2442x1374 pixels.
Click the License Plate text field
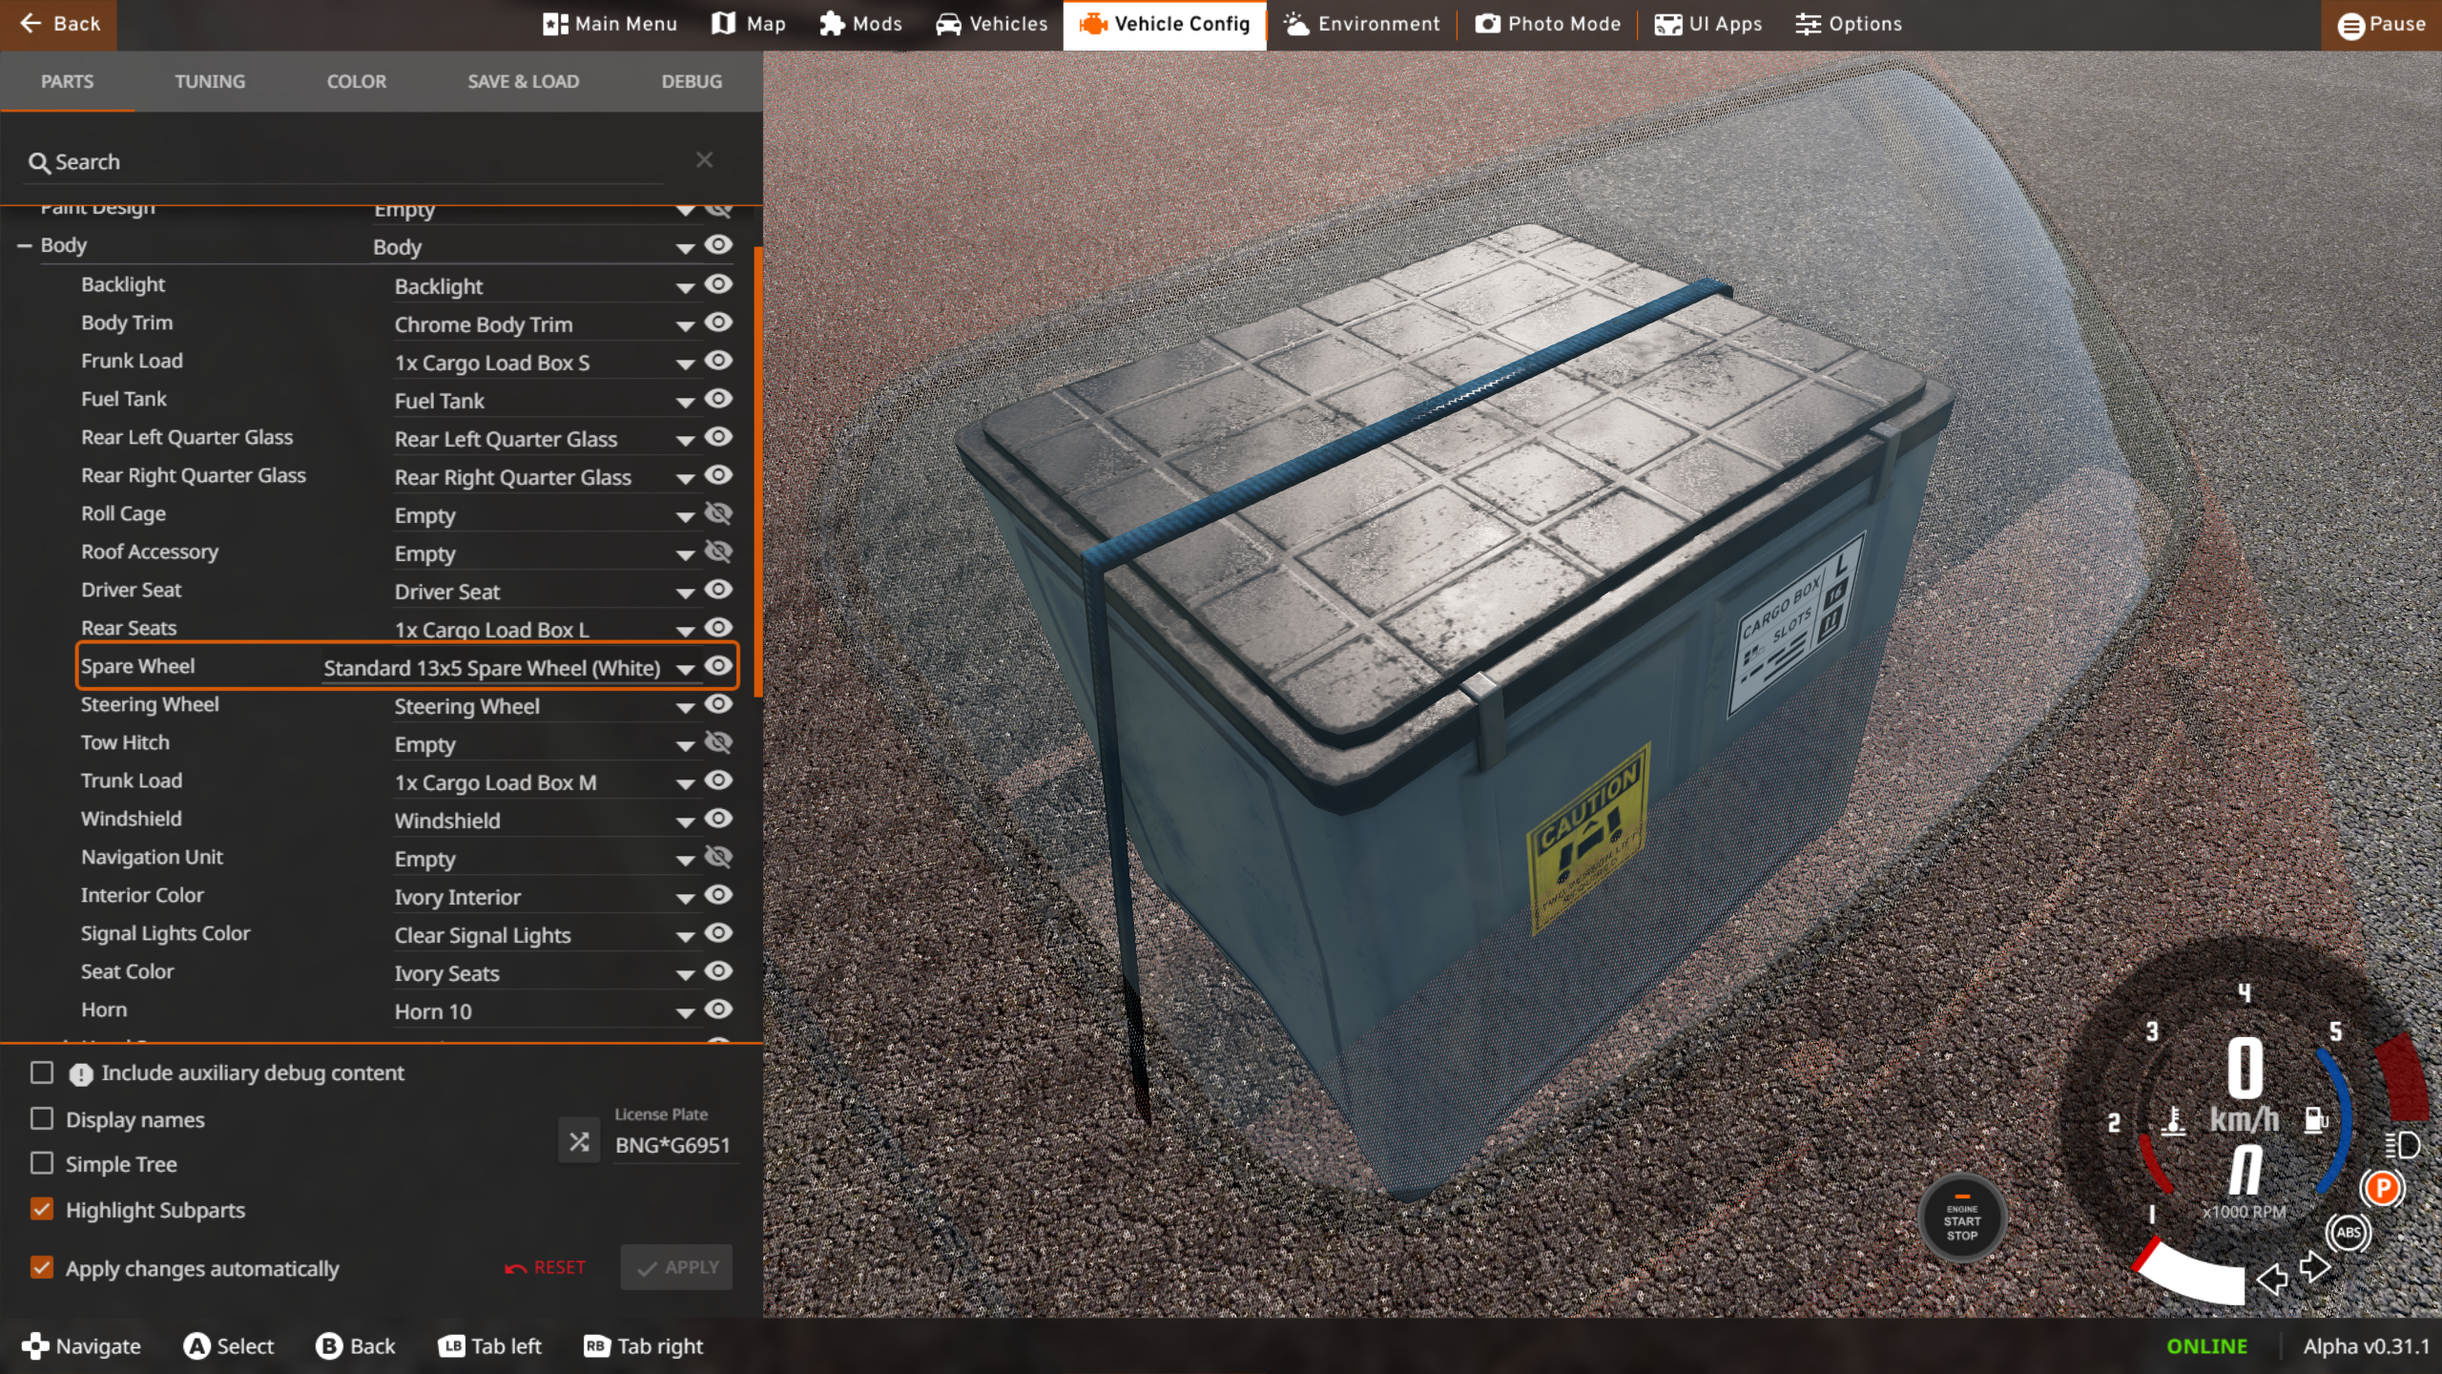(673, 1145)
